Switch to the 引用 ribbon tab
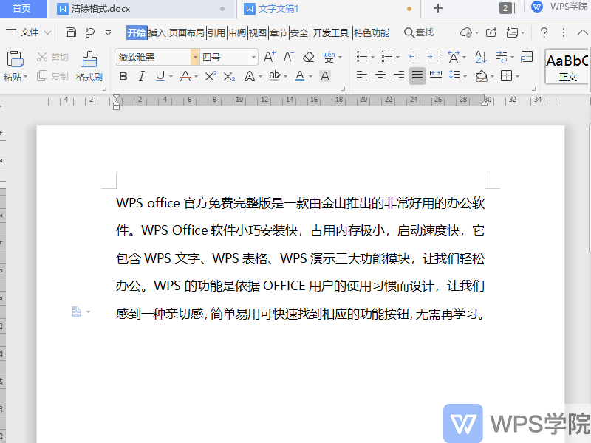The height and width of the screenshot is (443, 591). point(216,32)
